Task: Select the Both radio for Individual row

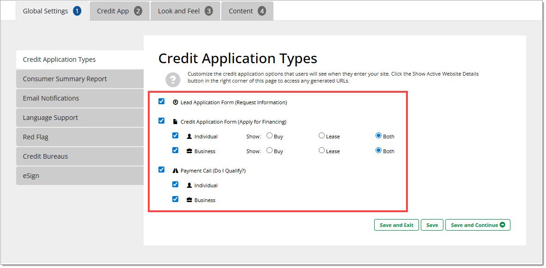Action: 379,136
